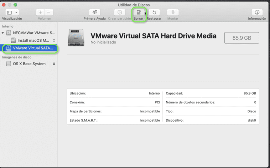Click the Estado S.M.A.R.T. Incompatible value

click(150, 121)
